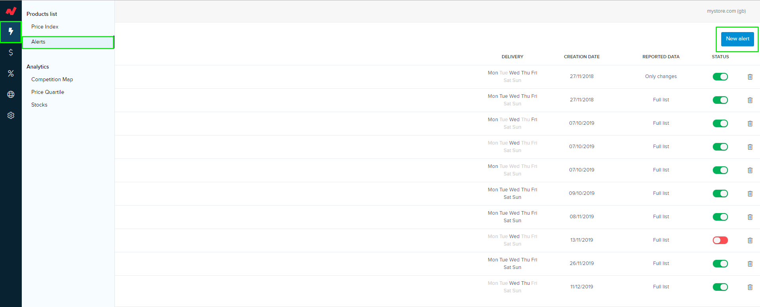This screenshot has width=760, height=307.
Task: Delete the 07/10/2019 alert delivered only Monday
Action: (x=750, y=170)
